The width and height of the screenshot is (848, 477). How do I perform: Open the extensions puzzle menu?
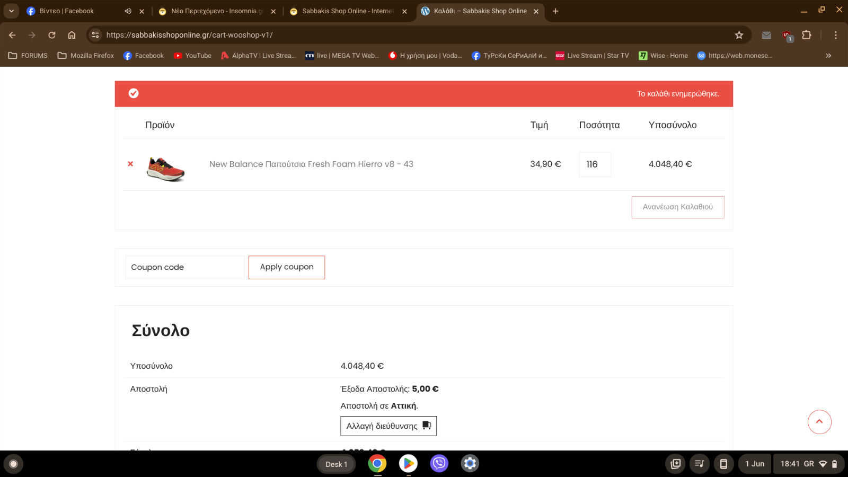(807, 35)
